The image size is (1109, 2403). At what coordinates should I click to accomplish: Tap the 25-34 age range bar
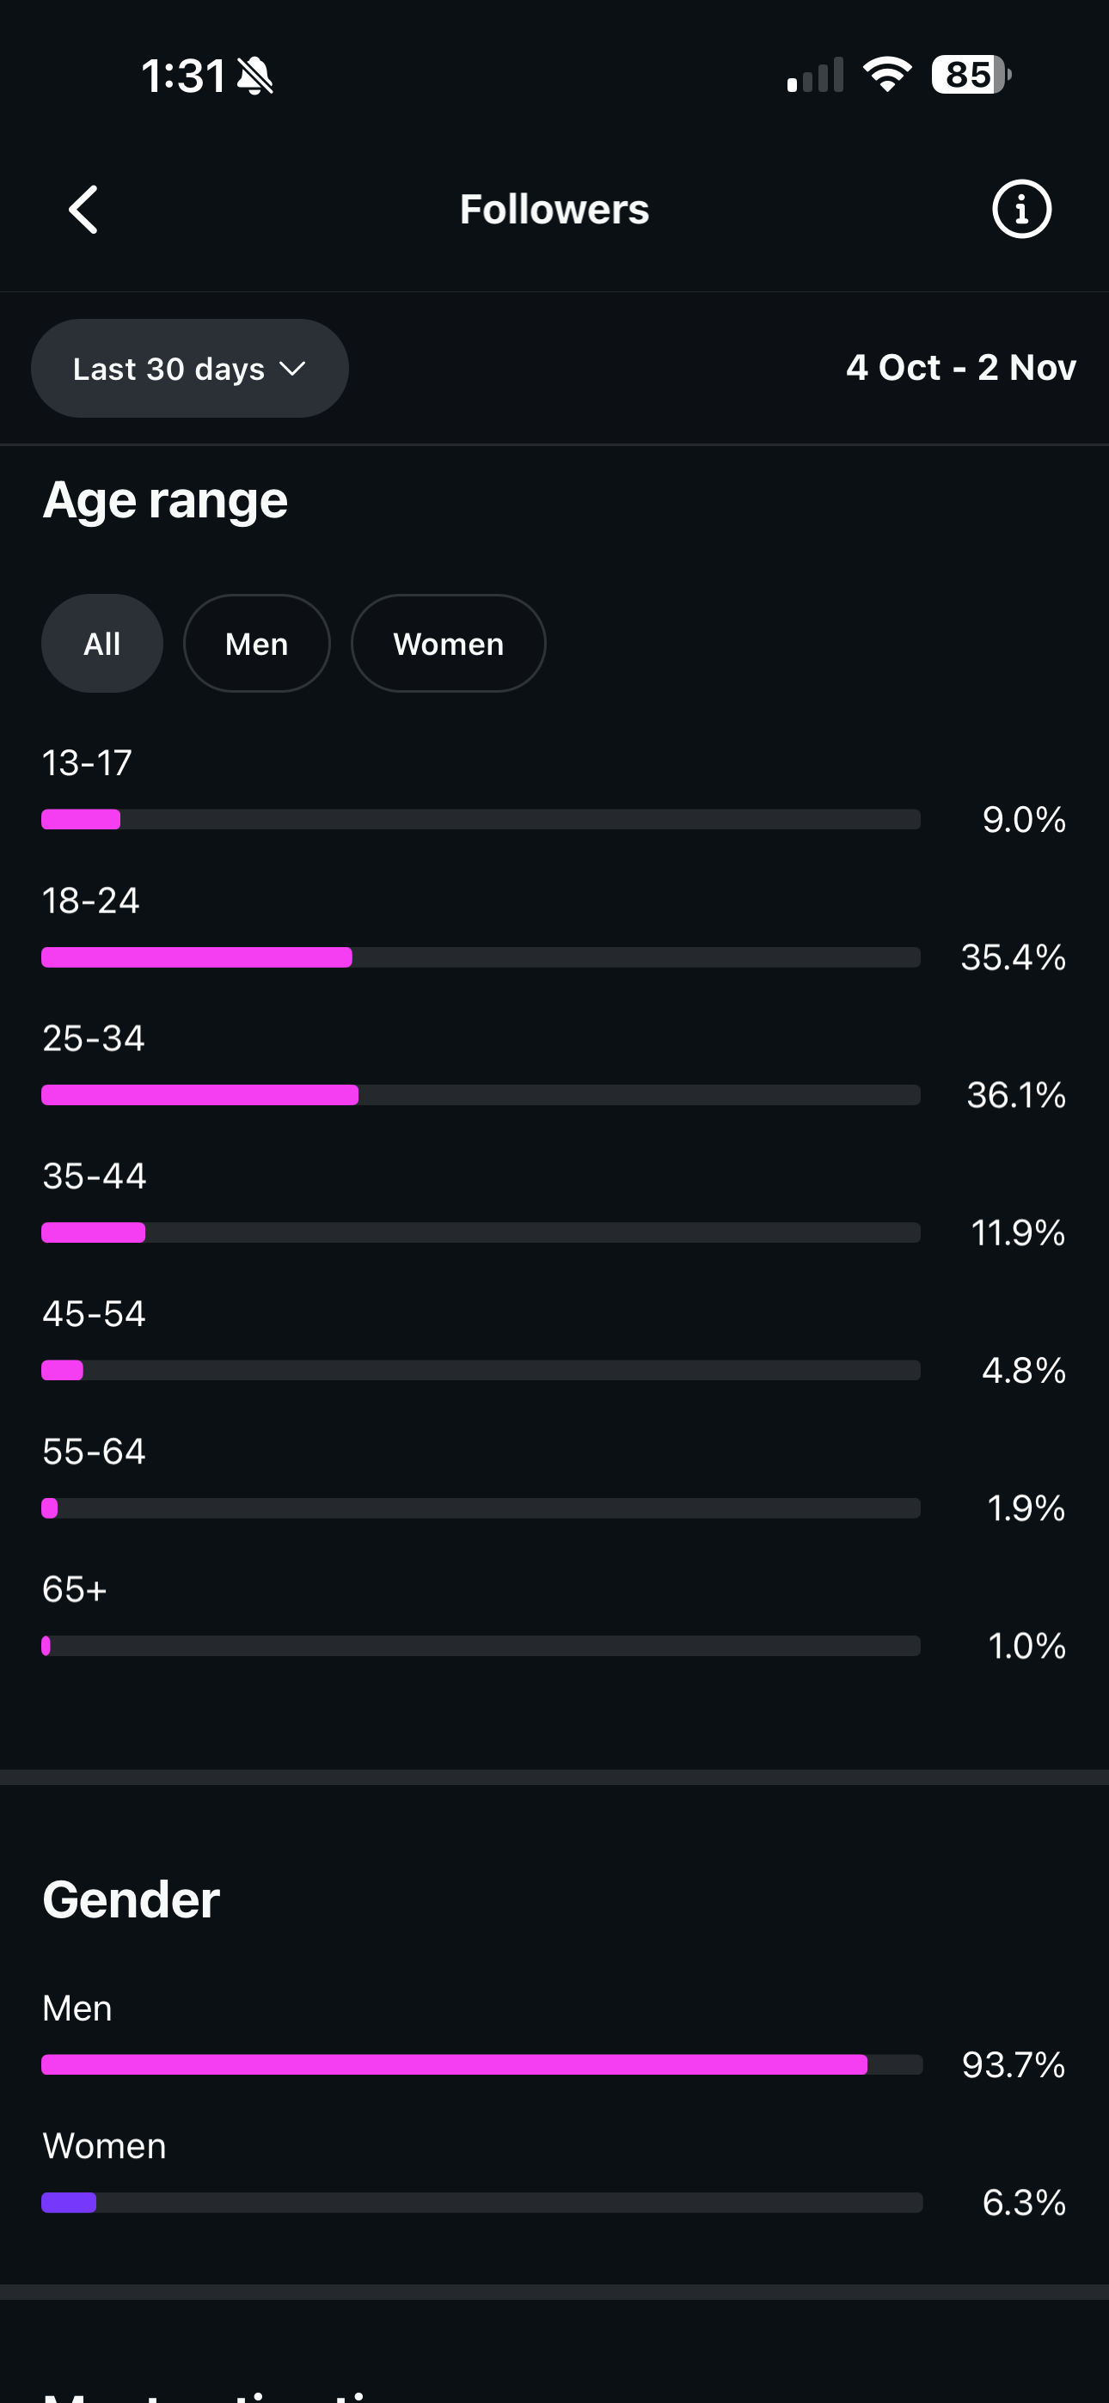click(x=481, y=1095)
